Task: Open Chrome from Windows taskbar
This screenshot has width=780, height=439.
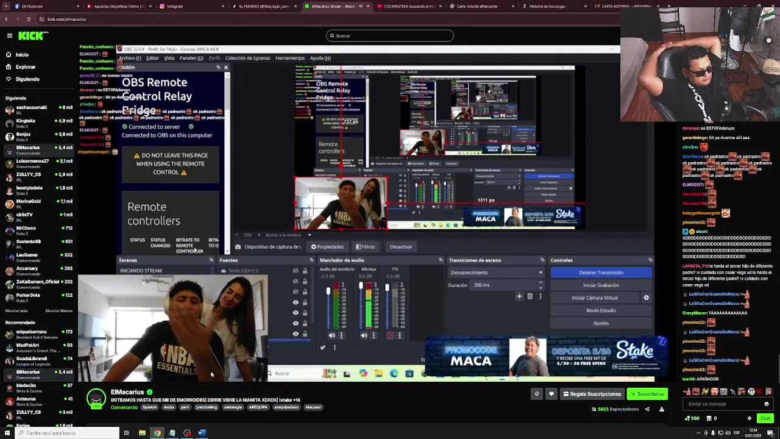Action: (x=157, y=433)
